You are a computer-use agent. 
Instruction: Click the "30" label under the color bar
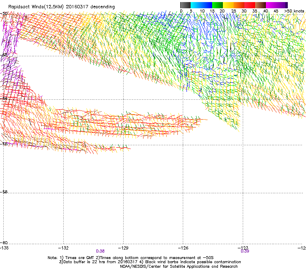click(x=244, y=11)
